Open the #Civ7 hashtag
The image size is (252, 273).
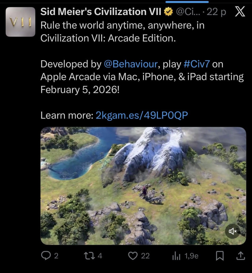point(197,64)
